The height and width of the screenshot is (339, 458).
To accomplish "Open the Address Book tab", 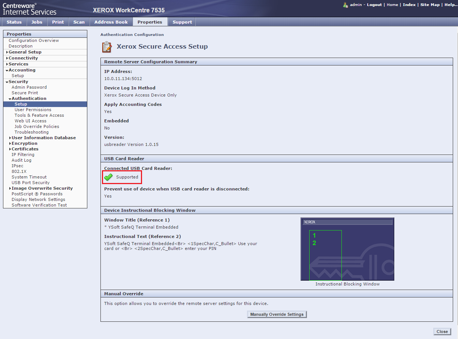I will click(x=111, y=22).
